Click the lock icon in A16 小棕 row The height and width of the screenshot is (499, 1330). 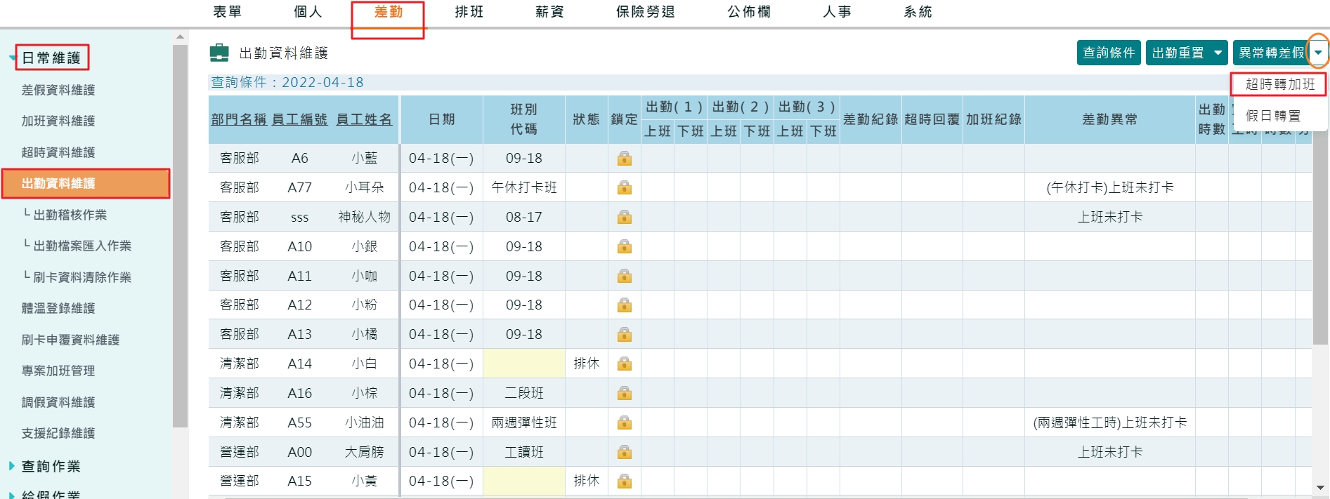[624, 393]
